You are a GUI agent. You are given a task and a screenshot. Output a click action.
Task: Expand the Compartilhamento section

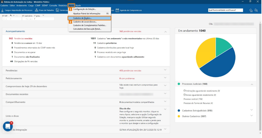coord(165,101)
